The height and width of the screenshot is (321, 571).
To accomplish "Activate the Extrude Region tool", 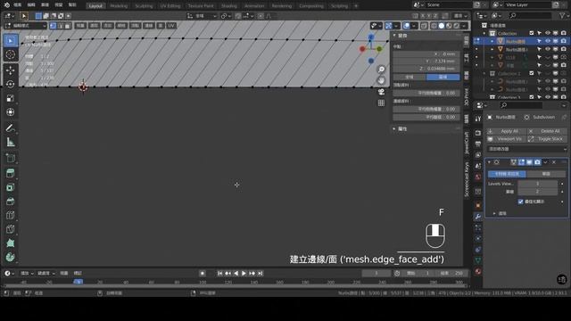I will 10,173.
